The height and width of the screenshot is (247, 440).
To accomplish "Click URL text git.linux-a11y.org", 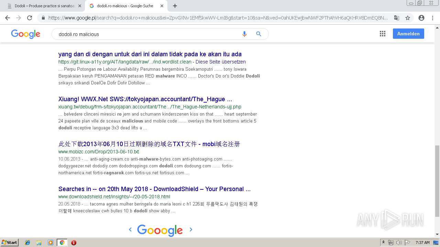I will click(125, 62).
